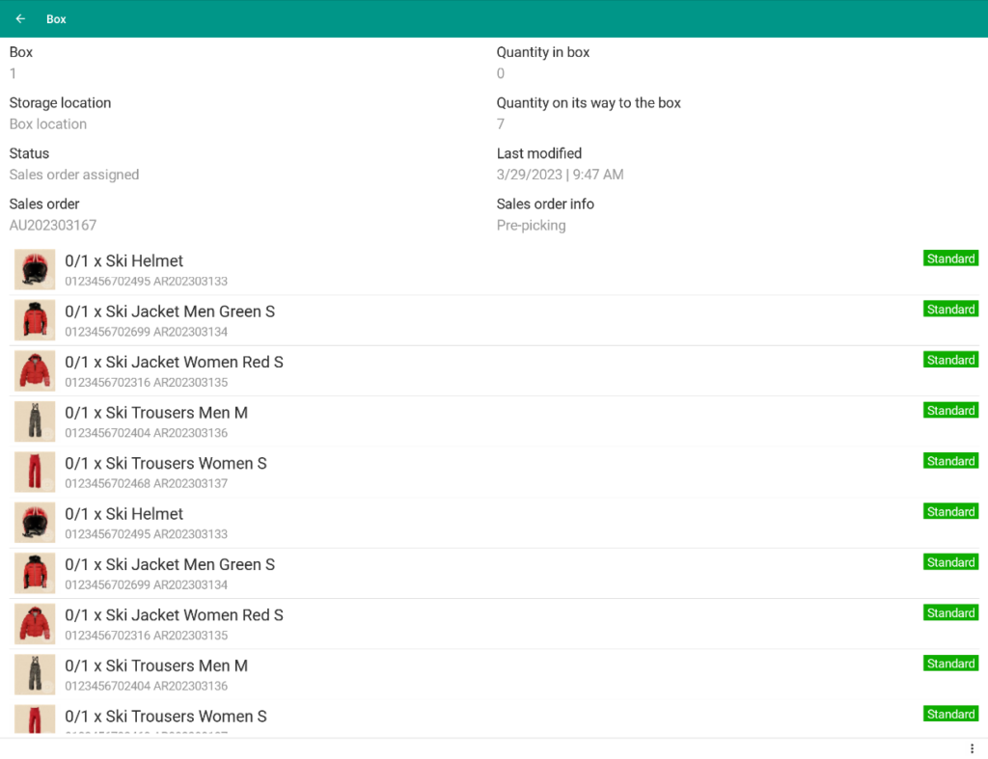The width and height of the screenshot is (988, 759).
Task: Click the second Ski Helmet thumbnail image
Action: pyautogui.click(x=35, y=522)
